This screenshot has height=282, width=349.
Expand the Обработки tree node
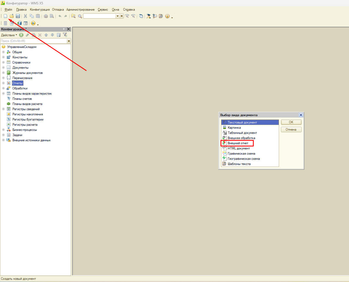[x=3, y=88]
